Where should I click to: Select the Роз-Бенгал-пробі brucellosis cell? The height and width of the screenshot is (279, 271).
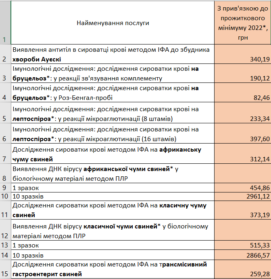tap(113, 93)
